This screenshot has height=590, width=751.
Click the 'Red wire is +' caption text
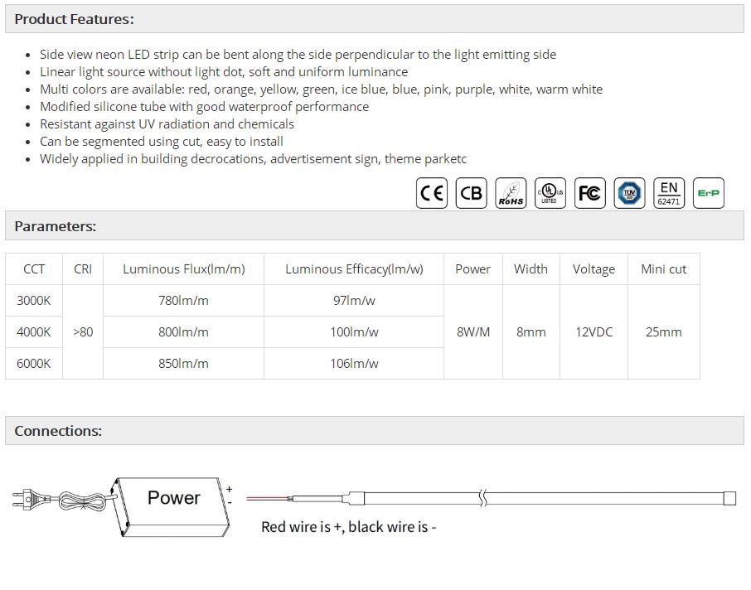coord(348,527)
